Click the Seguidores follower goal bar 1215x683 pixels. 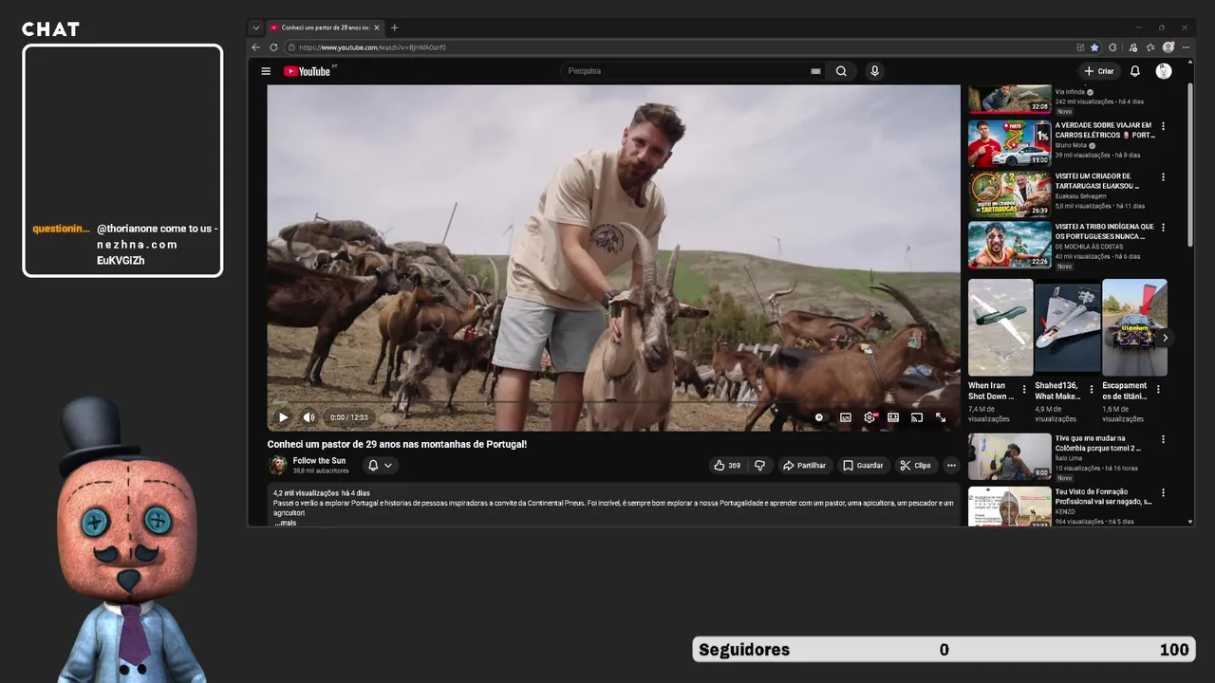point(944,650)
